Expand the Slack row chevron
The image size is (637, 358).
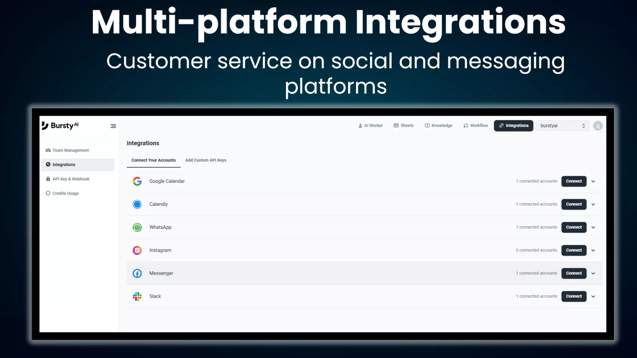pos(593,296)
